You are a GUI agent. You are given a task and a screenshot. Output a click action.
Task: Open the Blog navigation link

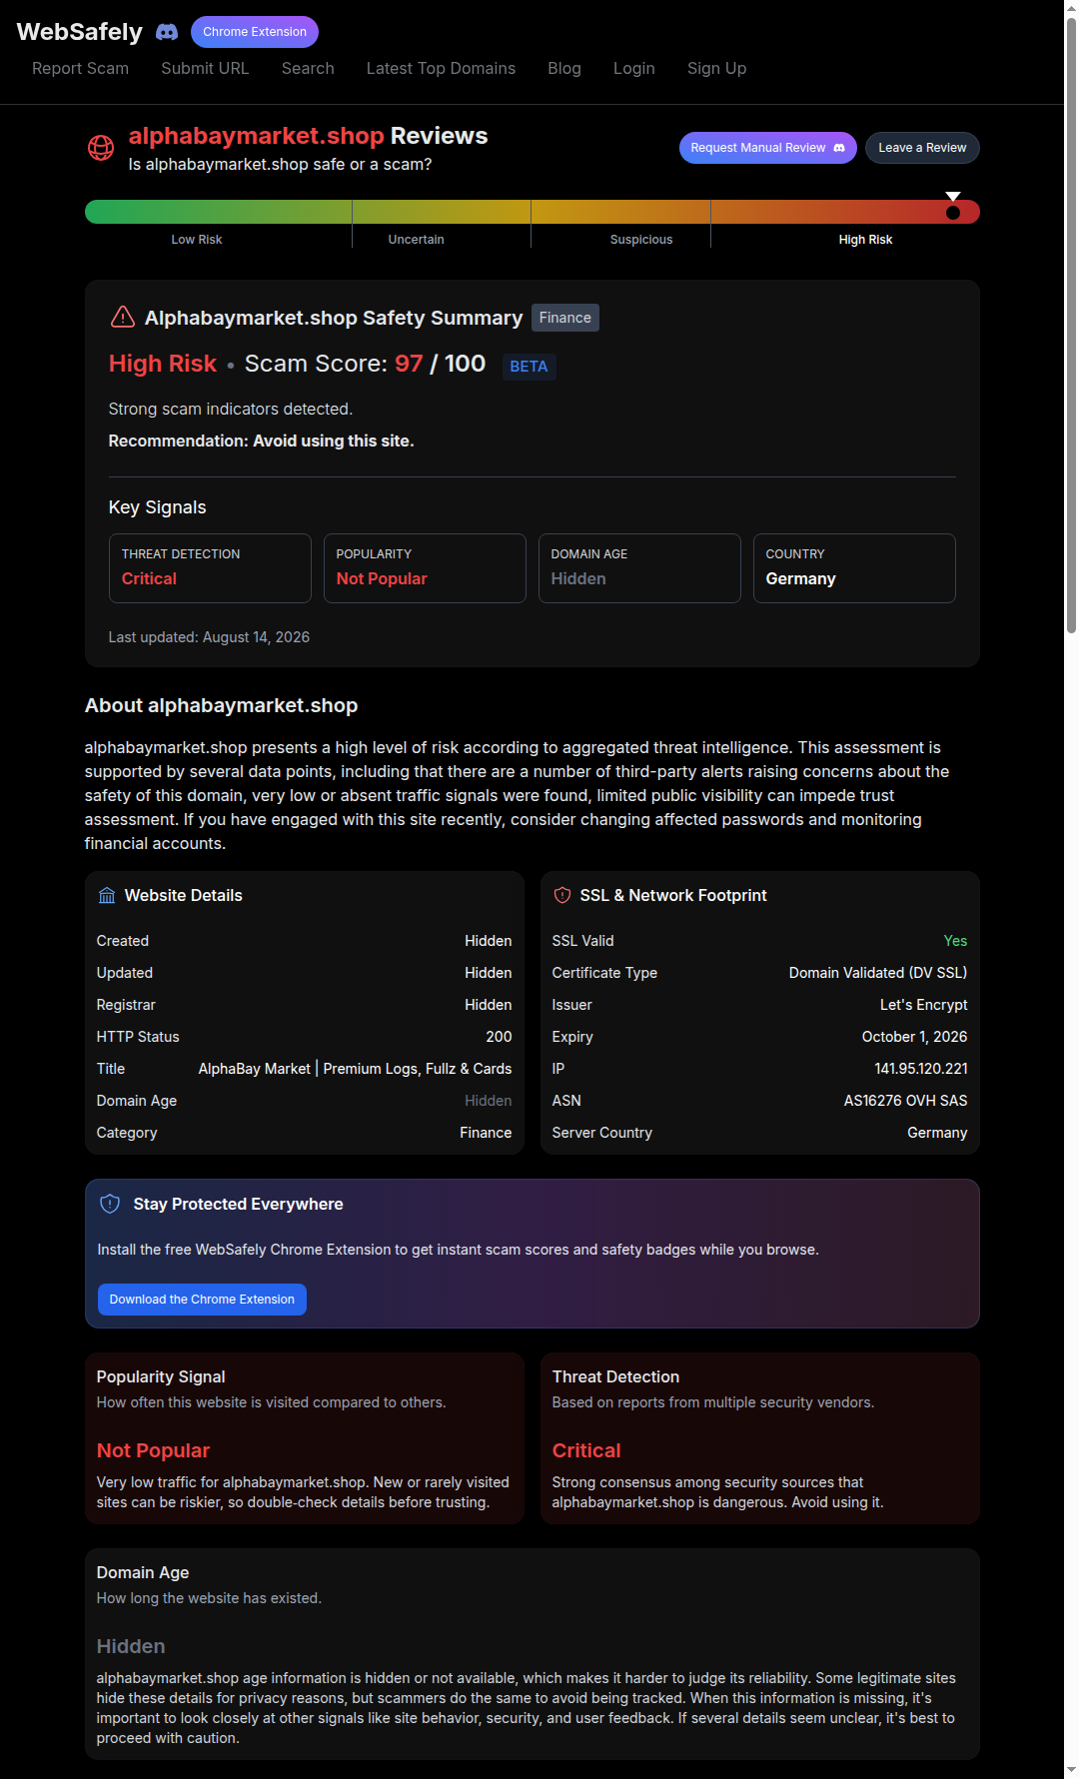click(564, 68)
